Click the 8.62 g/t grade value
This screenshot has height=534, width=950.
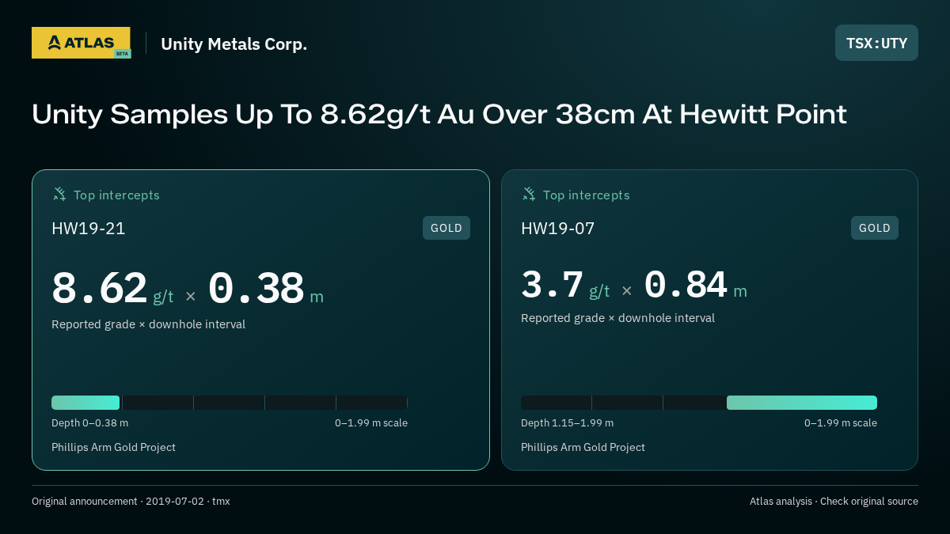112,289
